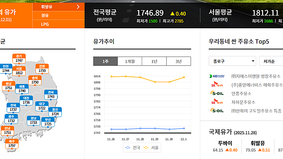
Task: Select the 경유 fuel type tab
Action: click(58, 15)
